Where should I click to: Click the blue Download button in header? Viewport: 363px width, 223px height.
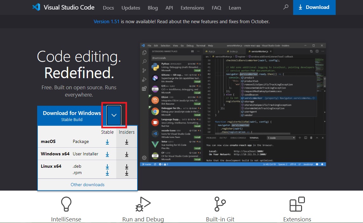tap(314, 7)
